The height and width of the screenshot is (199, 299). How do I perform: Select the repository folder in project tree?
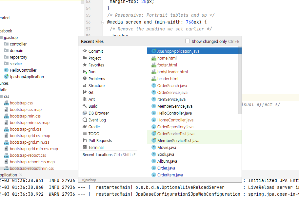pos(16,57)
